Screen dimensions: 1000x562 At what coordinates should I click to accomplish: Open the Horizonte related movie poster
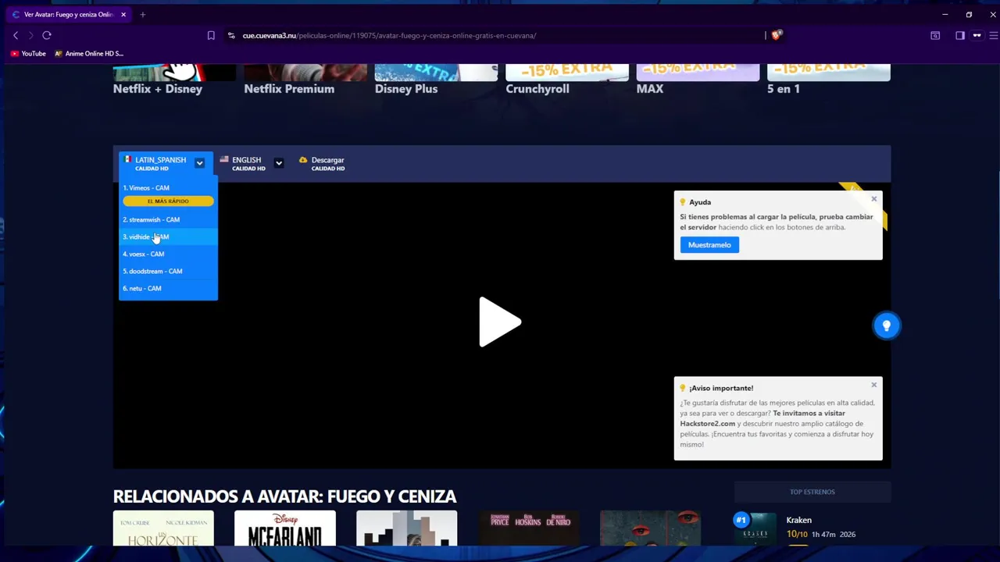click(163, 528)
